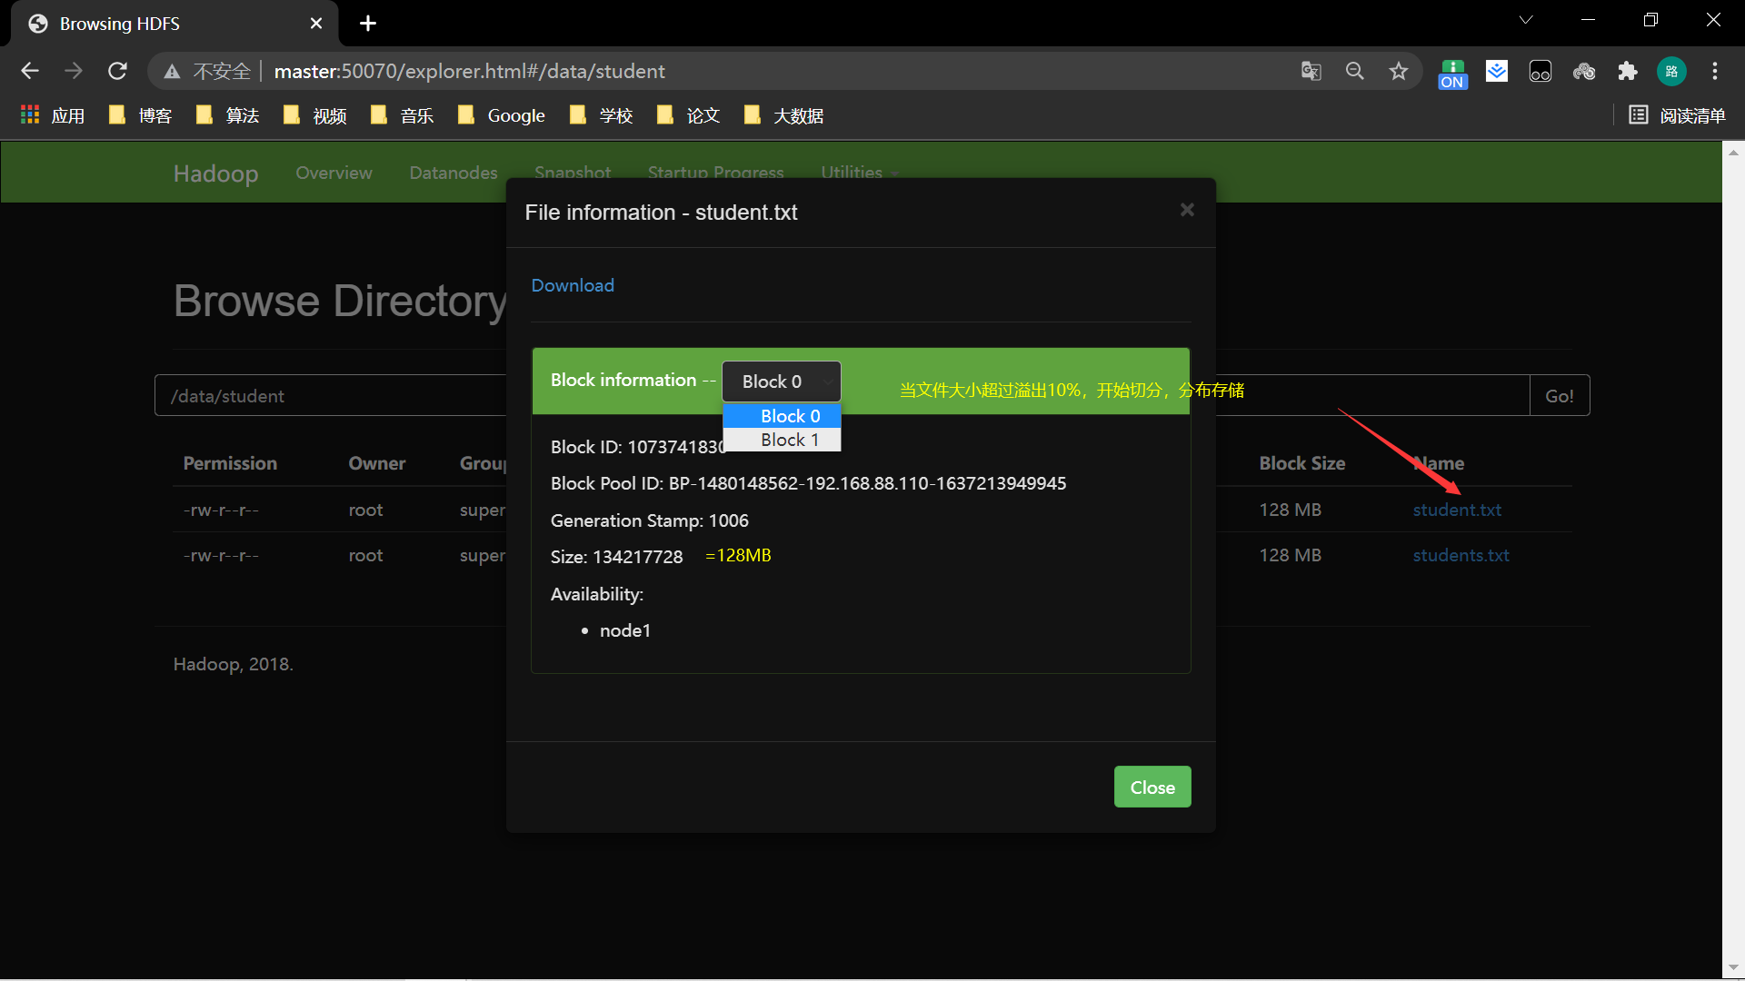Screen dimensions: 1745x981
Task: Open the reading list icon
Action: pyautogui.click(x=1677, y=115)
